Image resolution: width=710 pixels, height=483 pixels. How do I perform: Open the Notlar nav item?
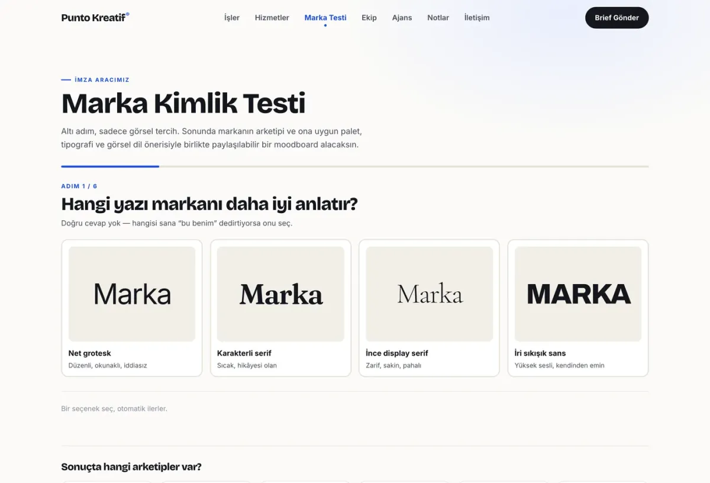[438, 18]
